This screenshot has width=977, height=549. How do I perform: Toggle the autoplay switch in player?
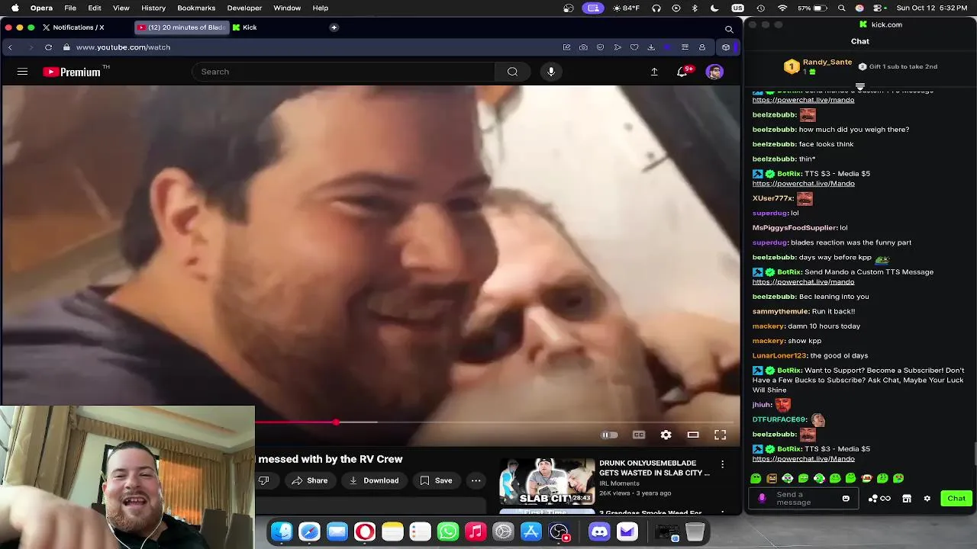click(x=609, y=435)
